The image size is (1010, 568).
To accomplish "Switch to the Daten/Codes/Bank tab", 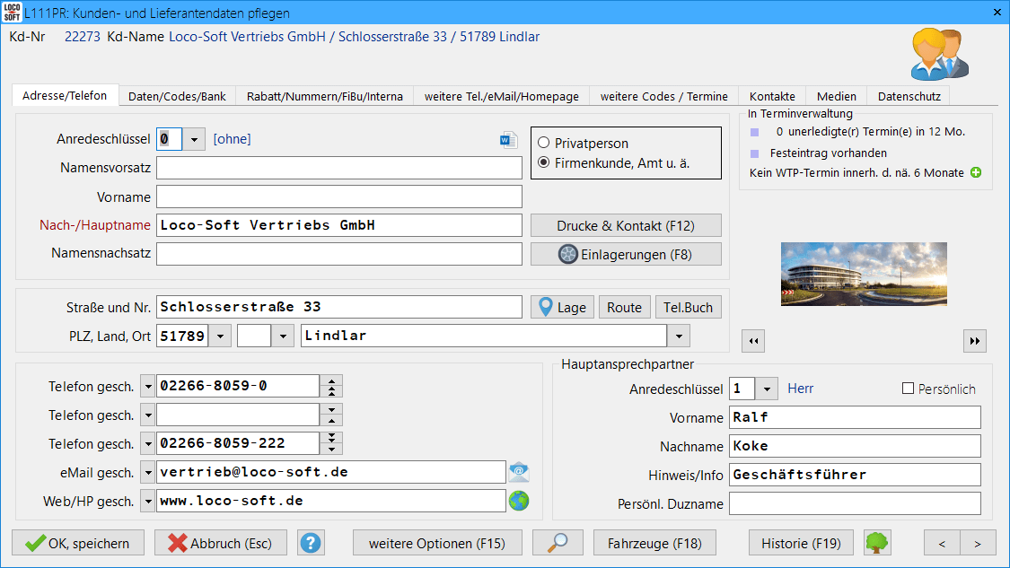I will tap(177, 96).
